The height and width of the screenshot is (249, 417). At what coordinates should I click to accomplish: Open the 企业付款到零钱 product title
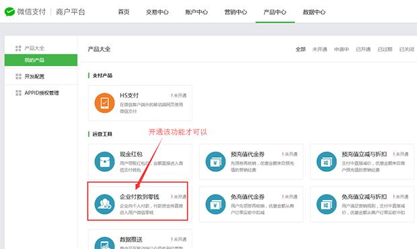[140, 197]
